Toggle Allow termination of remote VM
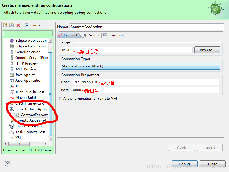The height and width of the screenshot is (172, 229). point(60,98)
